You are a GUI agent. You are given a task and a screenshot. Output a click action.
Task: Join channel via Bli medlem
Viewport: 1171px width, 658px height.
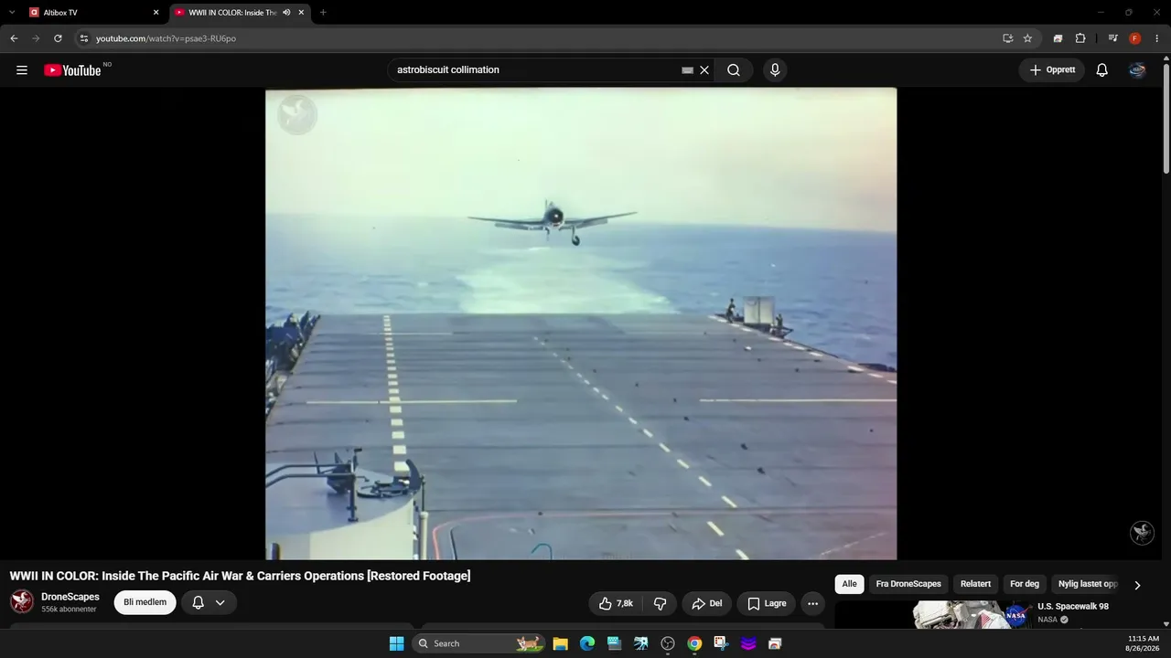pyautogui.click(x=145, y=602)
